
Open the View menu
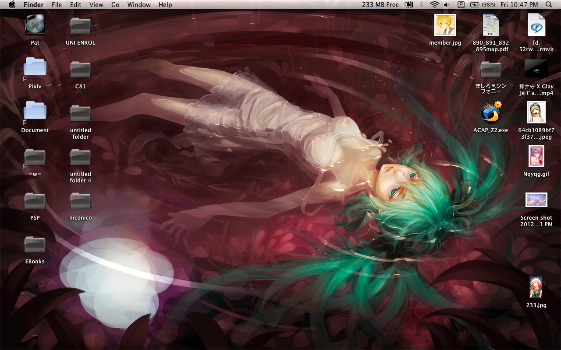pyautogui.click(x=96, y=5)
